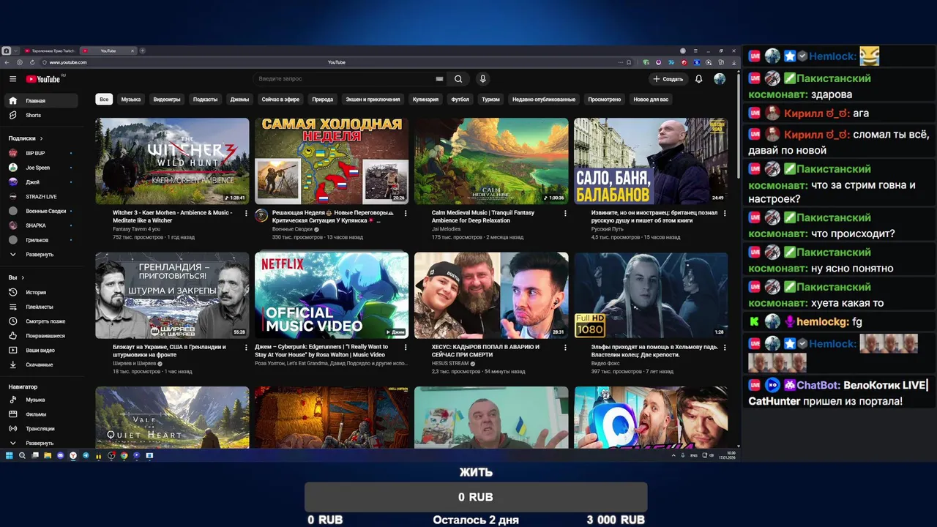Open the Самая холодная неделя video thumbnail
Image resolution: width=937 pixels, height=527 pixels.
click(332, 161)
